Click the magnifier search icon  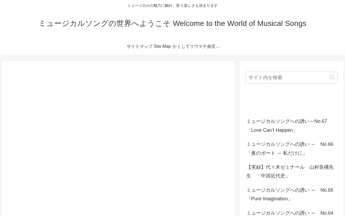point(332,77)
